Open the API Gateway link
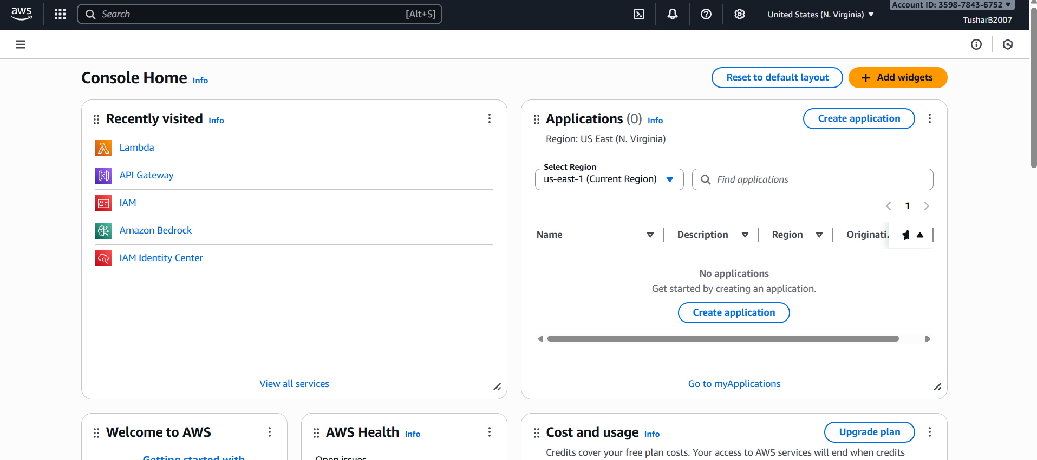The width and height of the screenshot is (1037, 460). [146, 175]
